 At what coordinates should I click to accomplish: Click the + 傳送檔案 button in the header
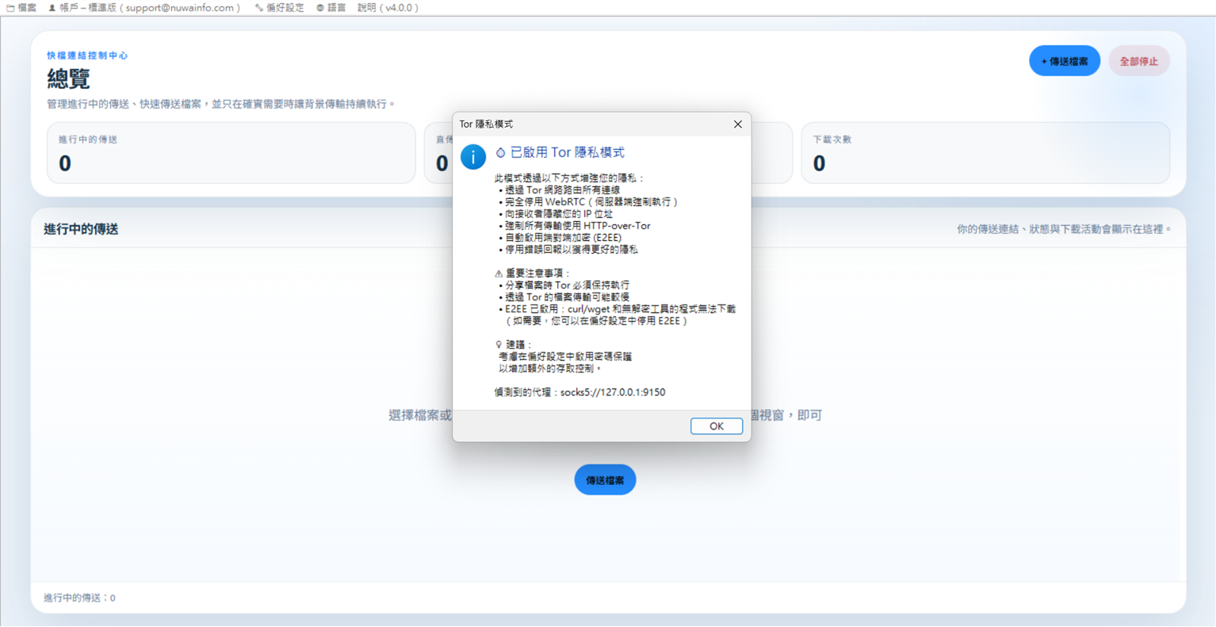1065,61
